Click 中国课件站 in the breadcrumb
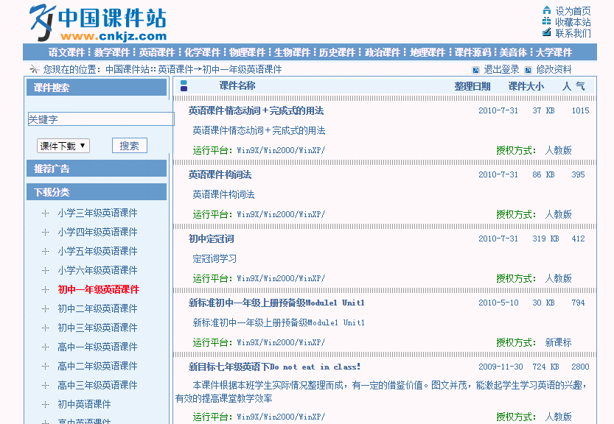614x424 pixels. (x=128, y=70)
